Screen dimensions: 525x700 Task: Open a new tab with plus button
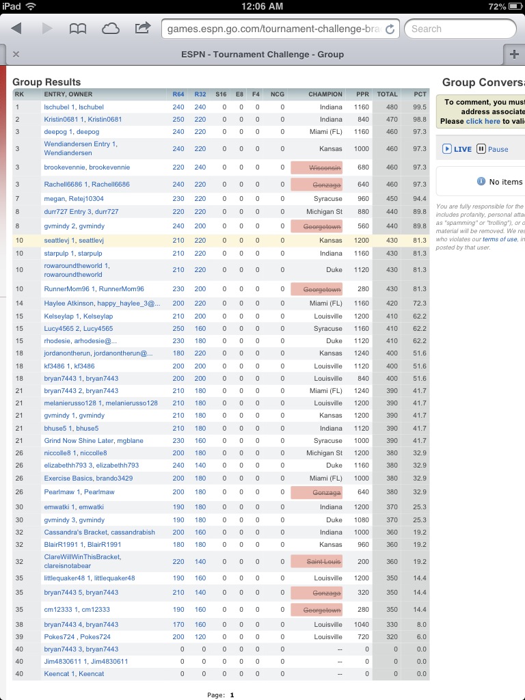coord(514,54)
